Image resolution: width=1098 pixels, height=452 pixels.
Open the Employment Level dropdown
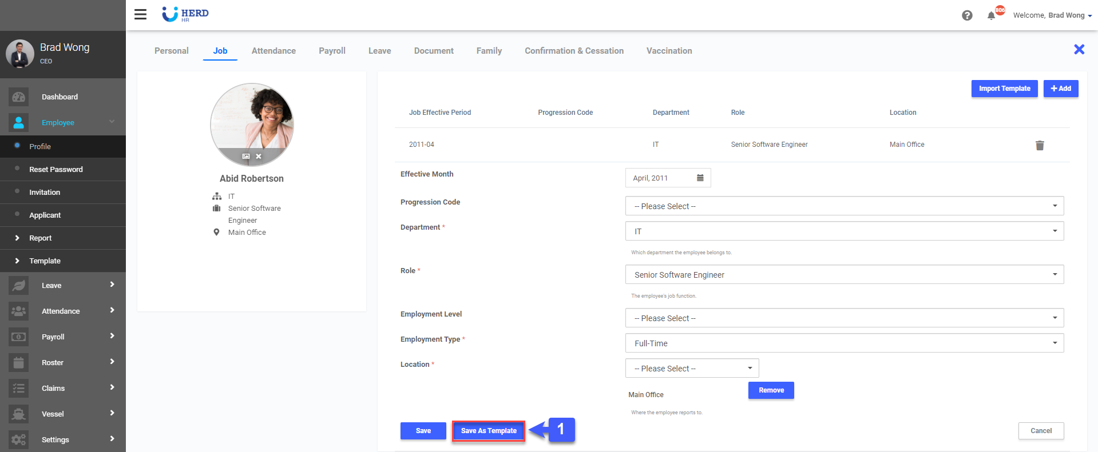pyautogui.click(x=844, y=318)
